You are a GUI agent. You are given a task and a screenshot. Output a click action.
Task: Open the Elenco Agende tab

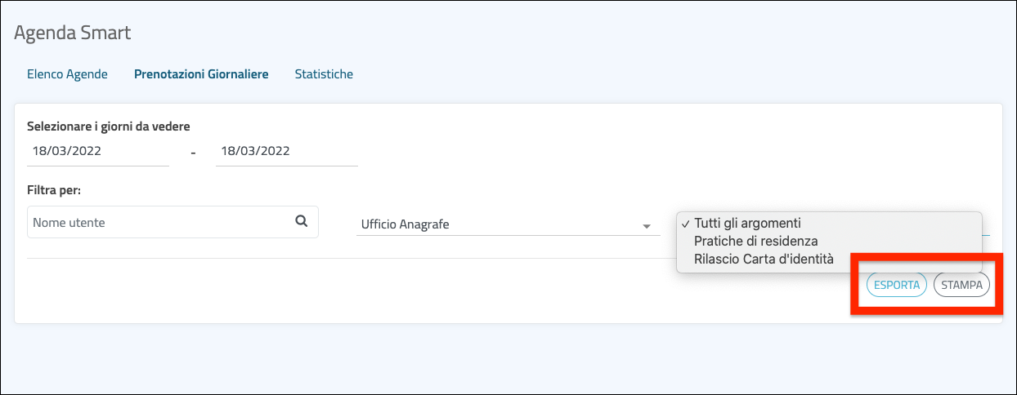67,74
